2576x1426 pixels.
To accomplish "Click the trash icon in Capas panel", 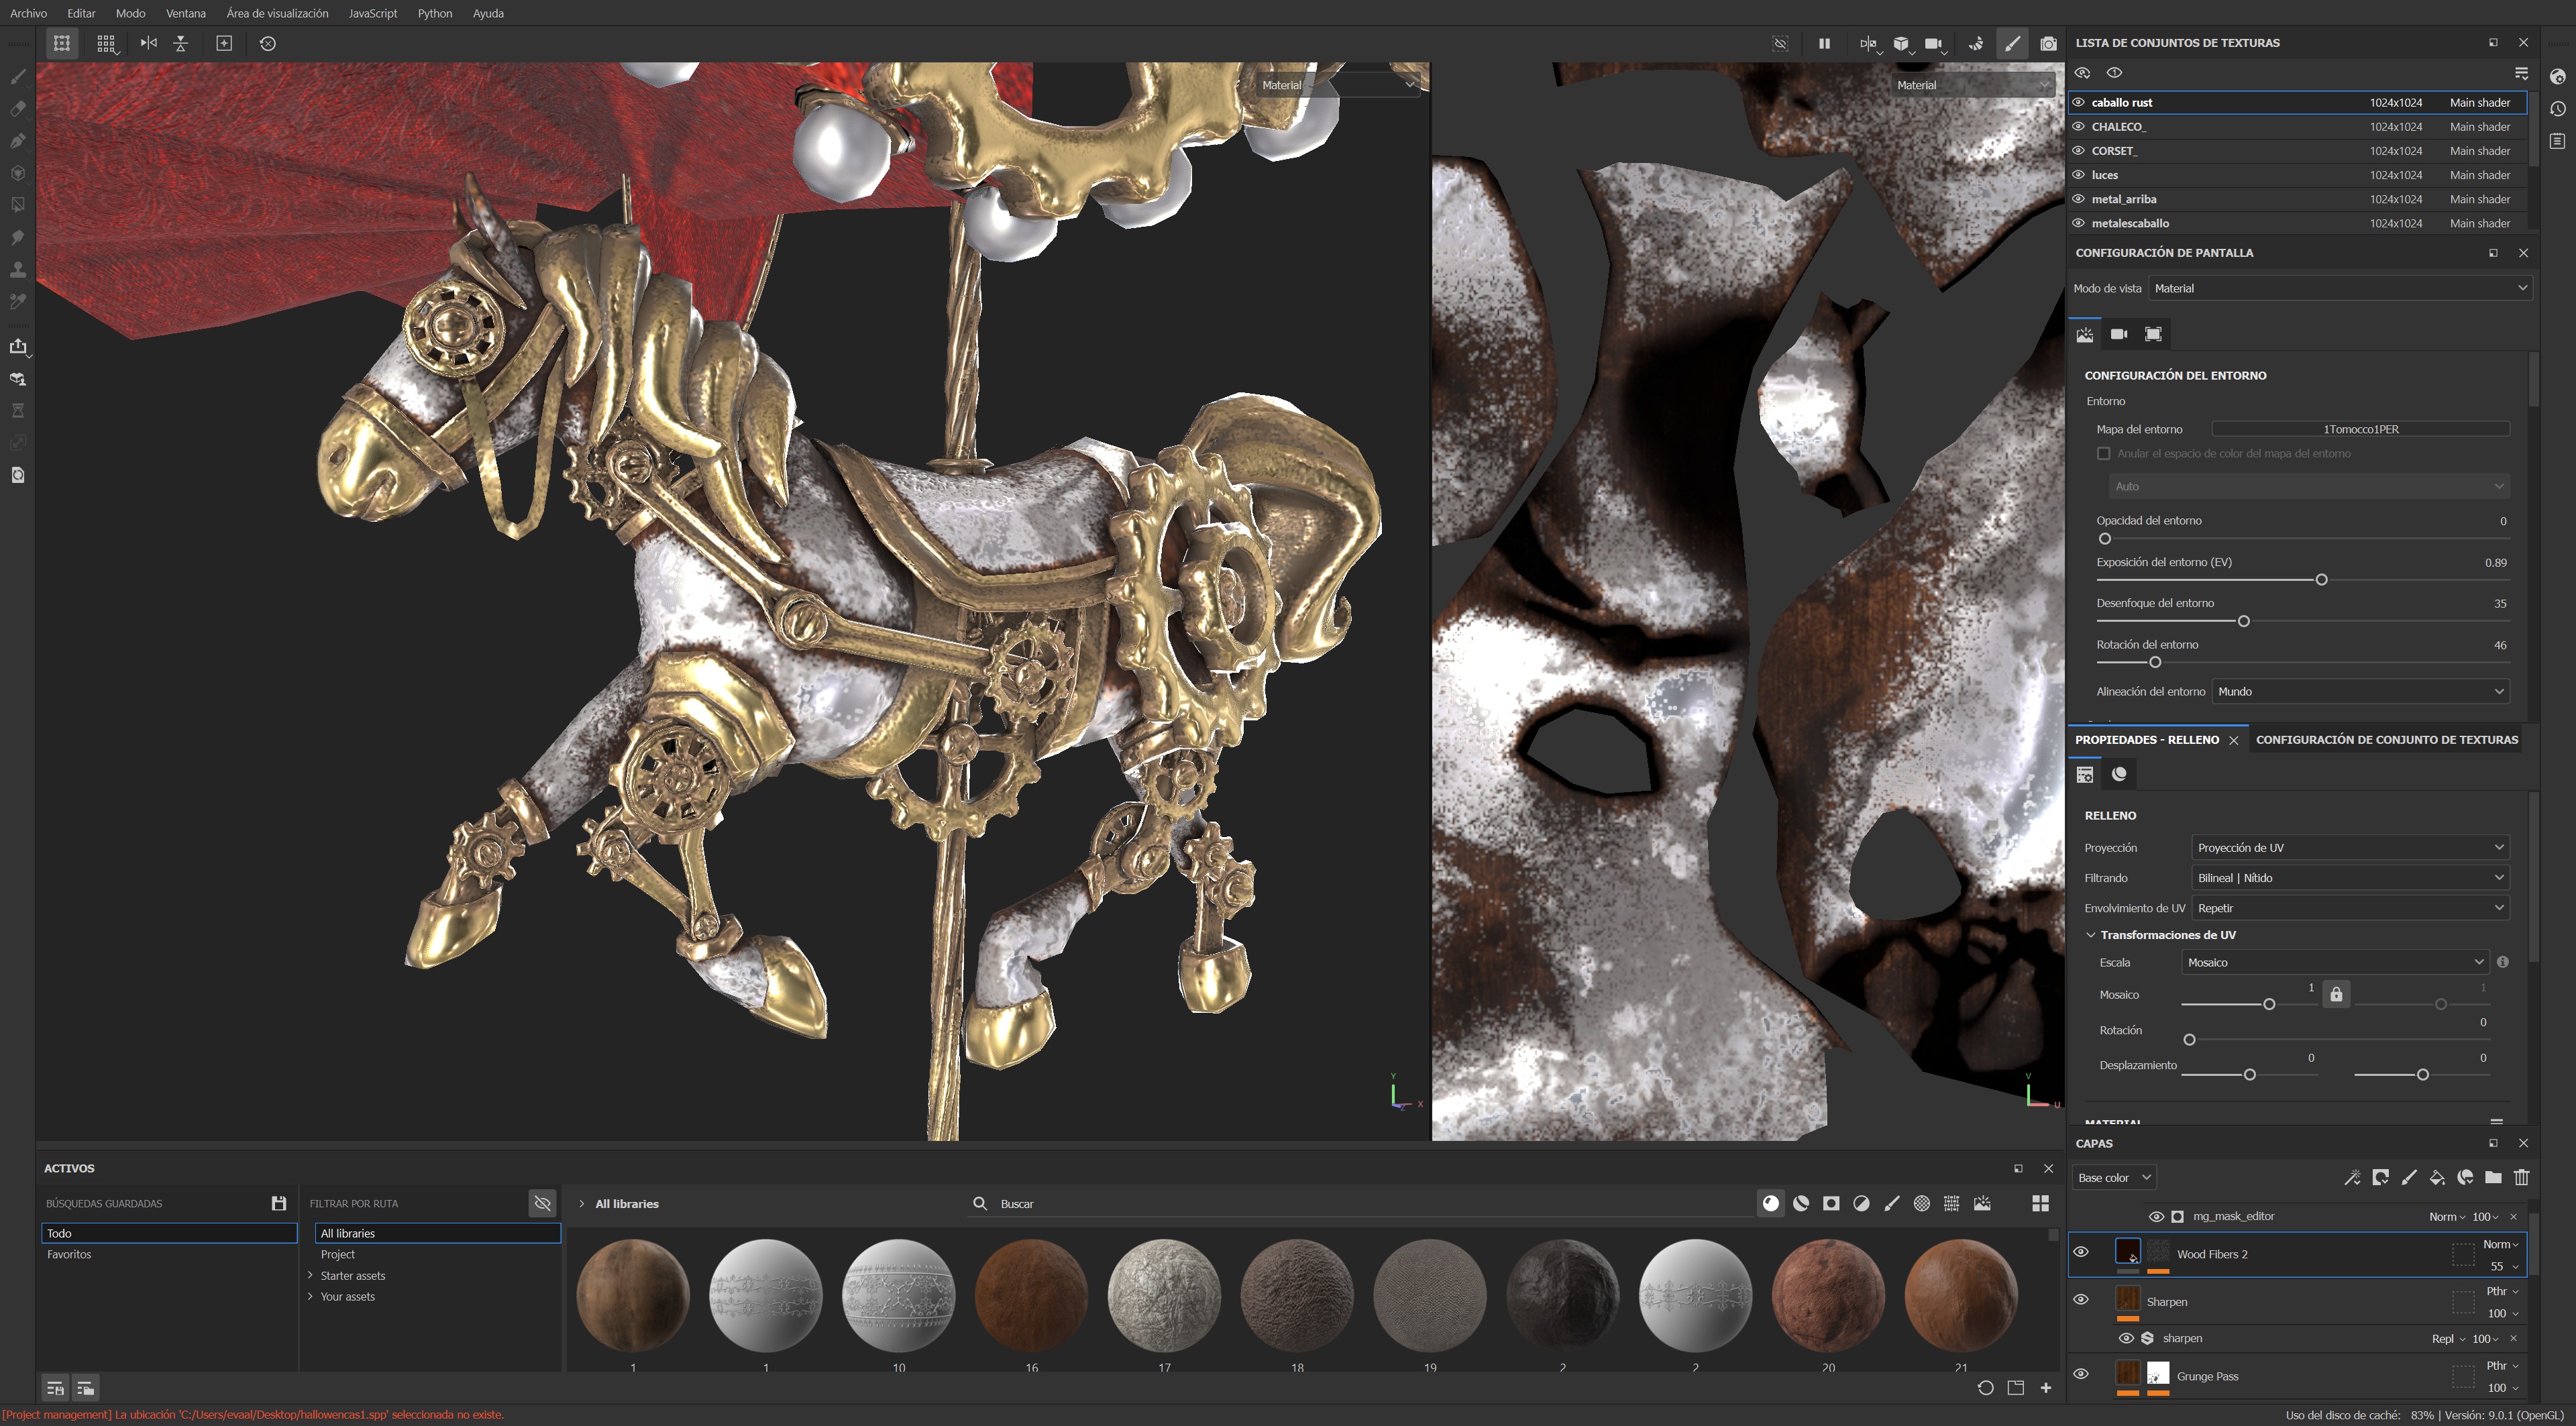I will pyautogui.click(x=2521, y=1177).
